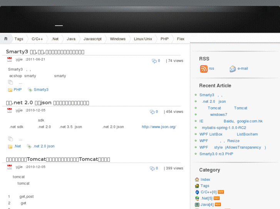
Task: Open the Tags menu item
Action: click(x=19, y=39)
